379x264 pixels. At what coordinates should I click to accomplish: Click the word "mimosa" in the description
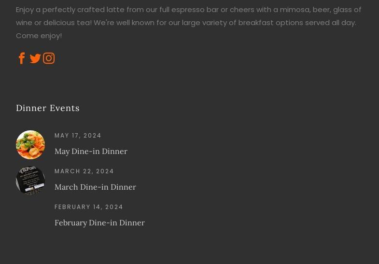(x=294, y=10)
